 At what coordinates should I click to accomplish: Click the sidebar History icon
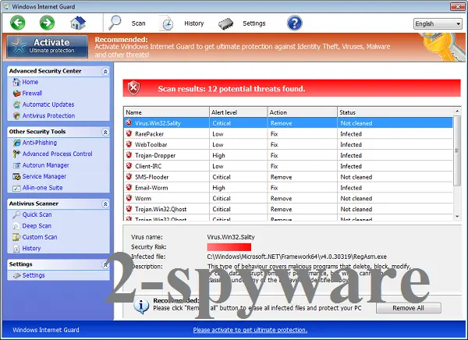coord(16,248)
